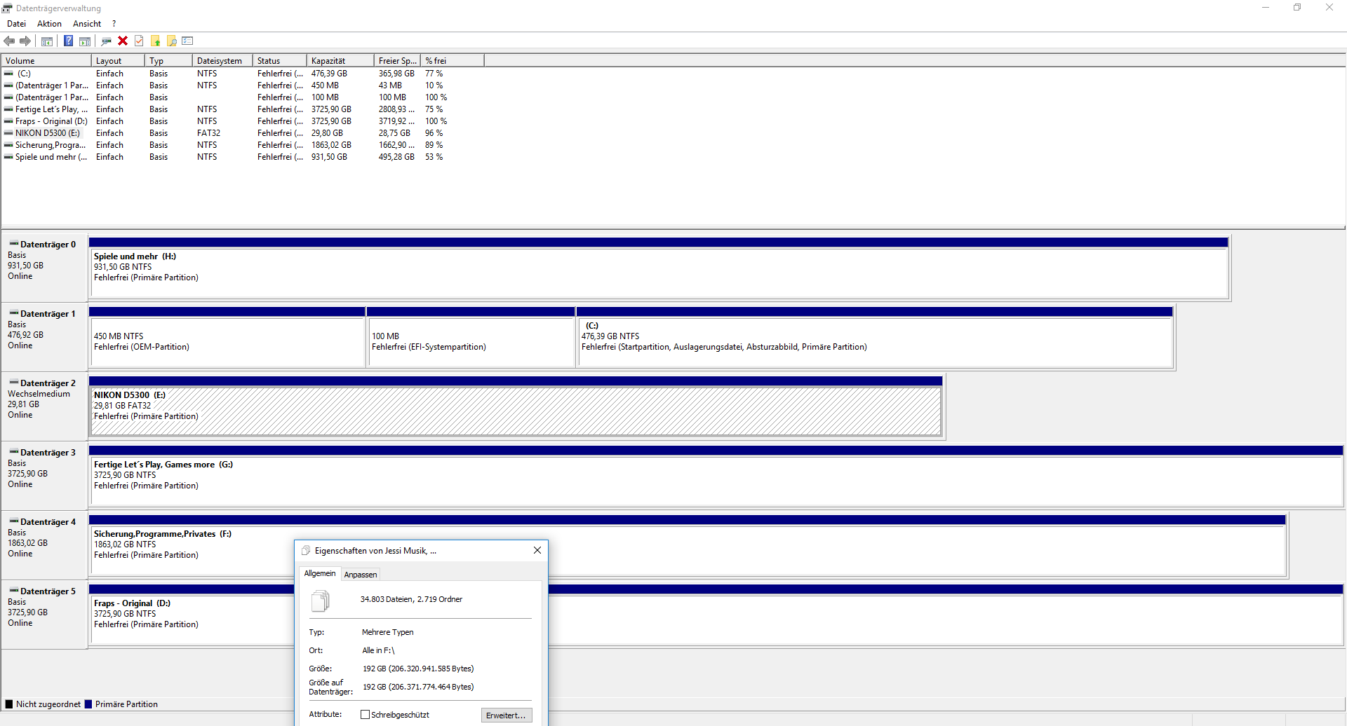Open the Aktion menu
Viewport: 1347px width, 726px height.
pyautogui.click(x=49, y=24)
